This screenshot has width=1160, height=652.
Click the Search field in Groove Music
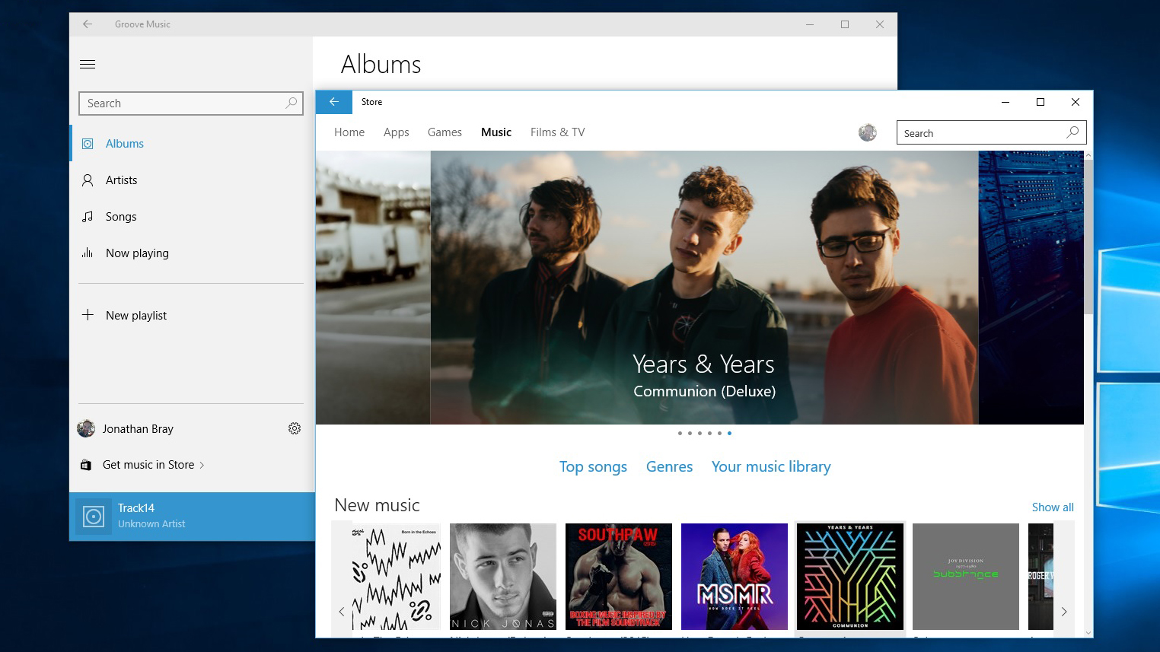pyautogui.click(x=190, y=103)
